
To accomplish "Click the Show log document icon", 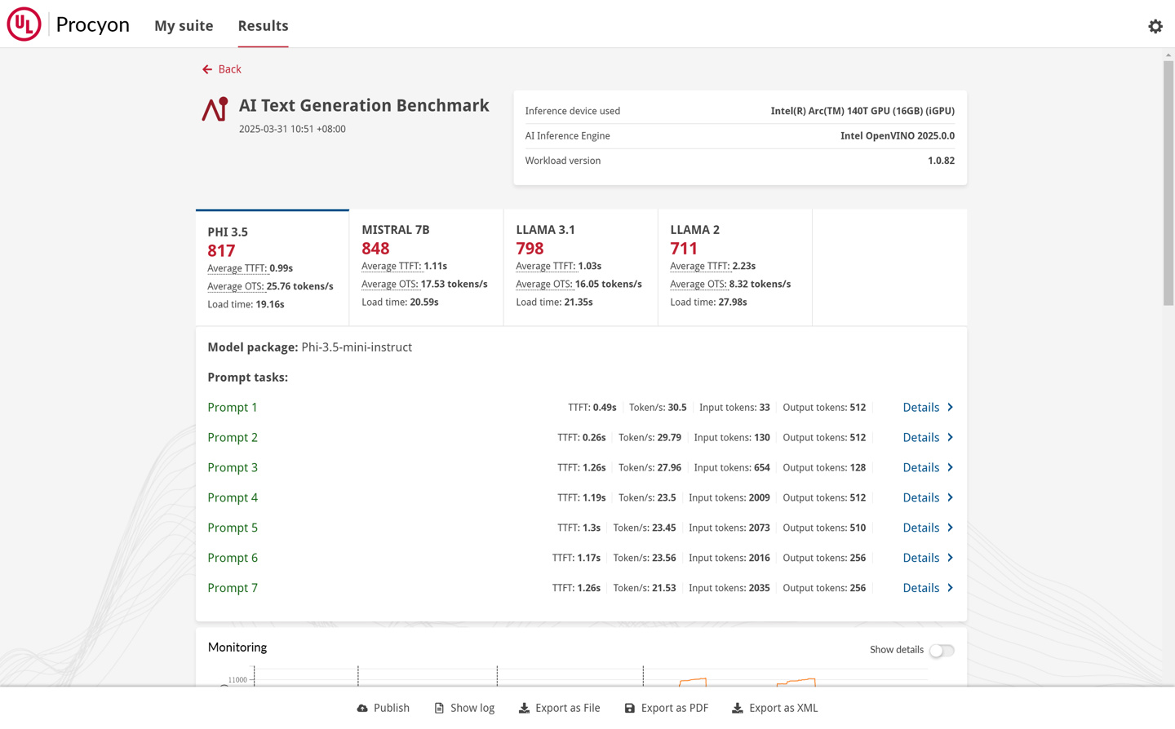I will pyautogui.click(x=439, y=709).
